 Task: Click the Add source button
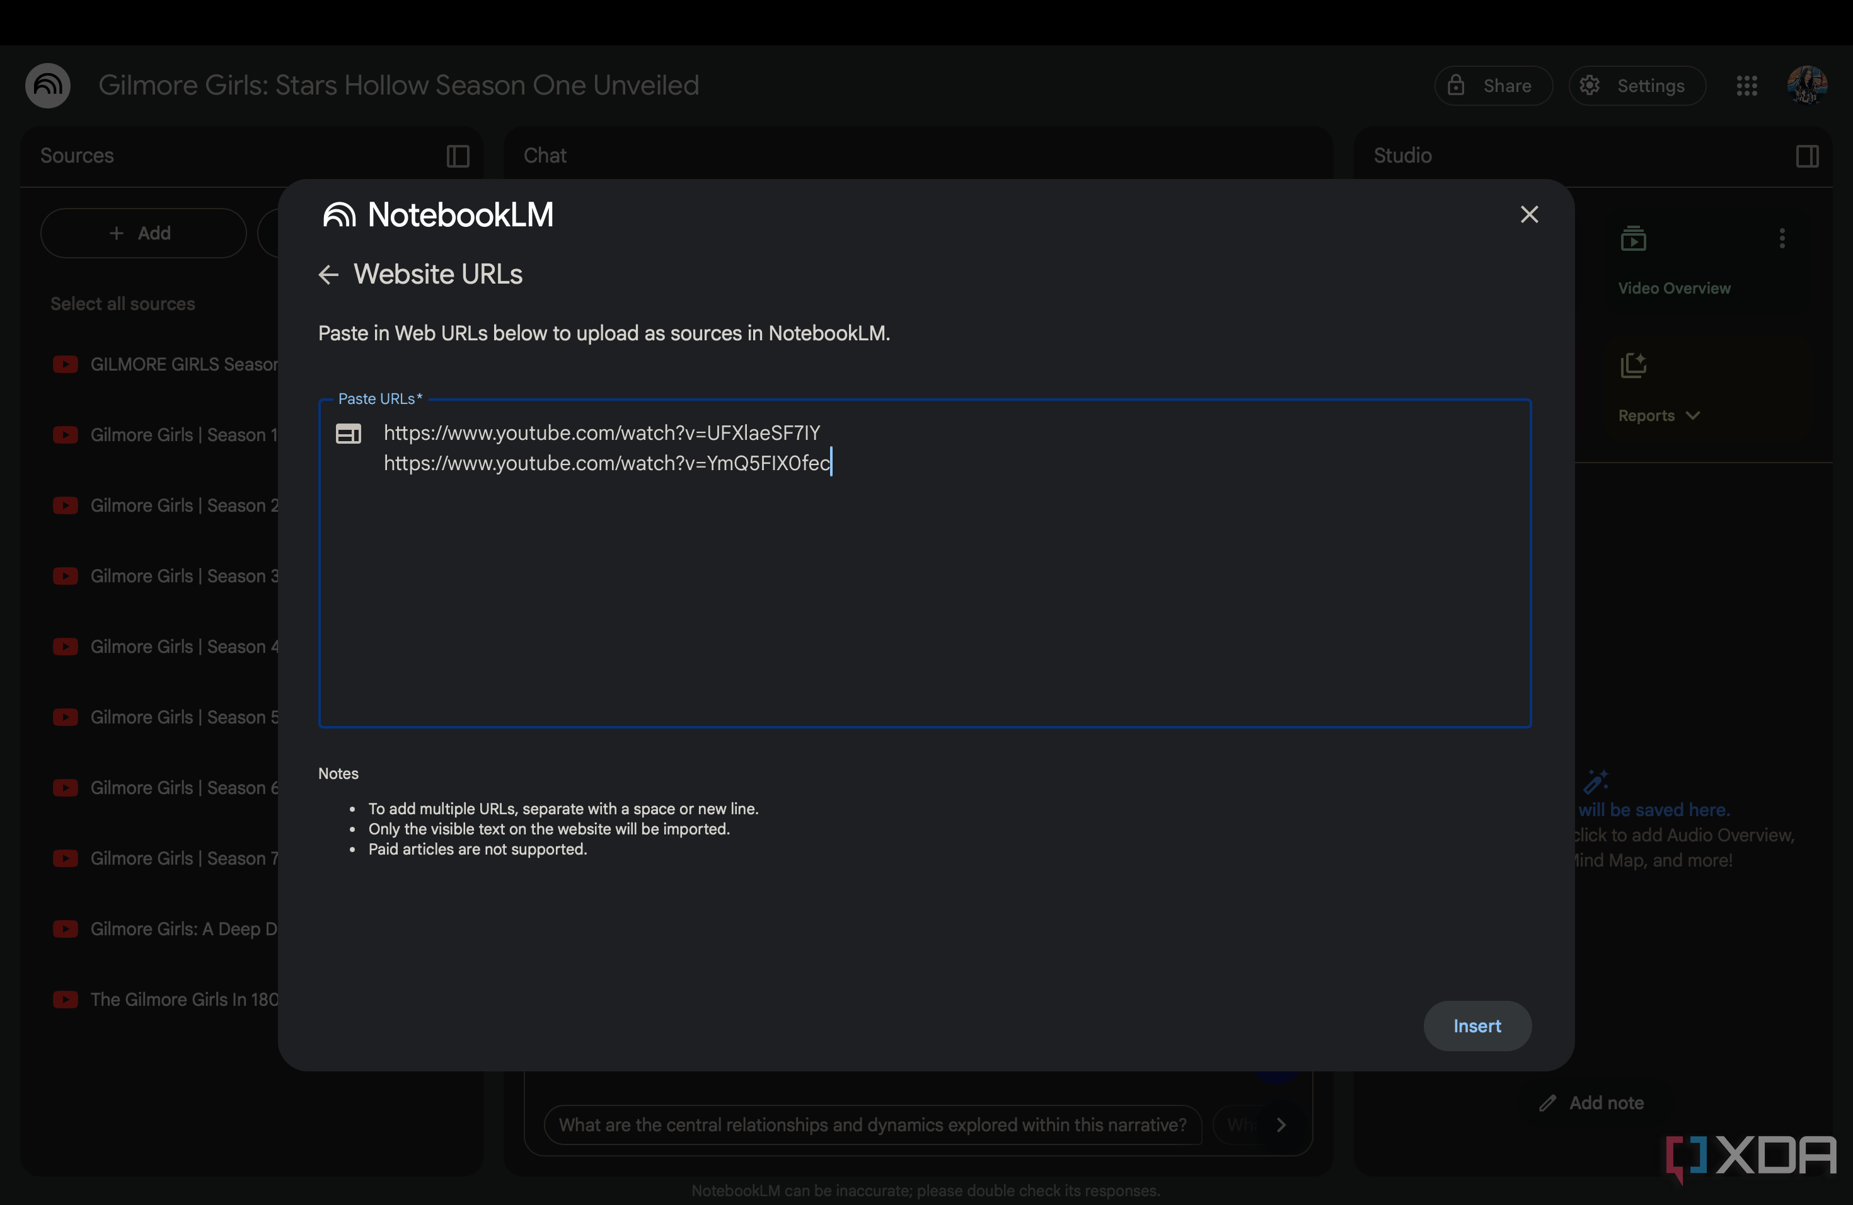(x=143, y=233)
